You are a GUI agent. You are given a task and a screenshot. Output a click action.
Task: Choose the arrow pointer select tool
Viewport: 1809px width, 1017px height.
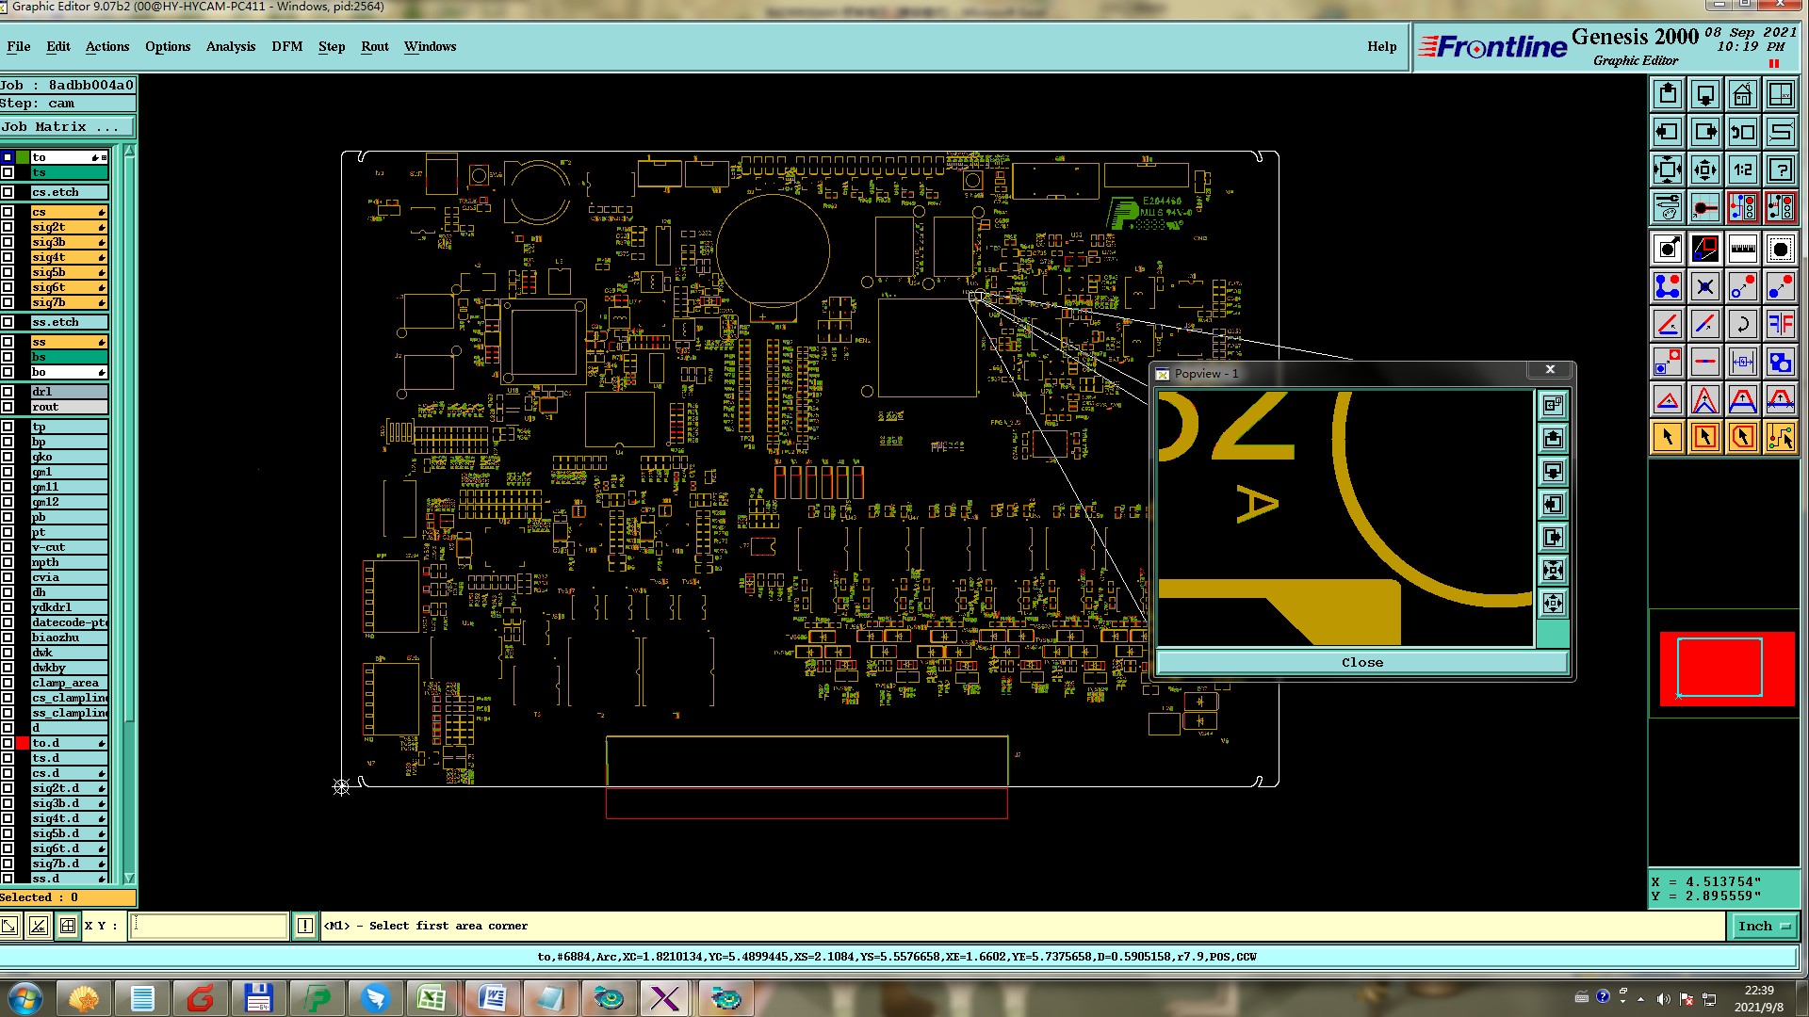click(1667, 437)
